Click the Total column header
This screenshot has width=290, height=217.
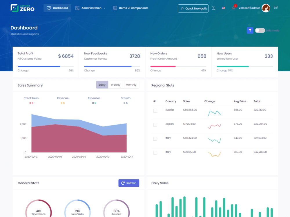(257, 101)
